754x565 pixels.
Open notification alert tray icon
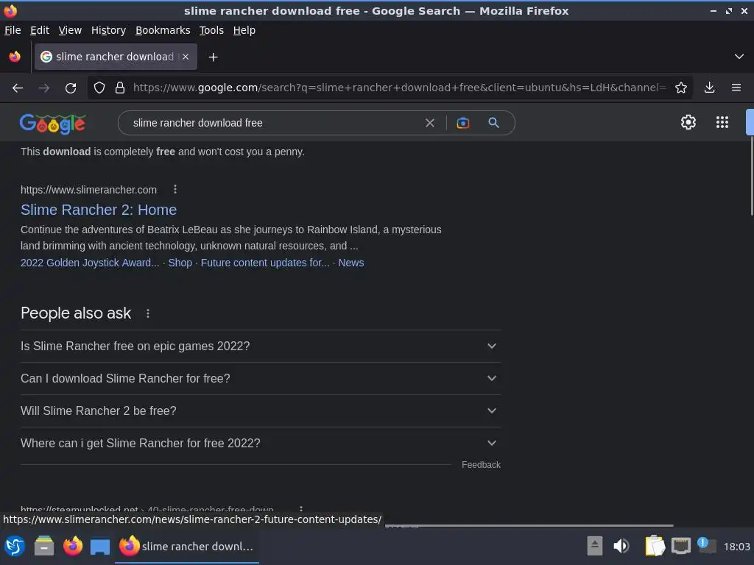pyautogui.click(x=706, y=546)
